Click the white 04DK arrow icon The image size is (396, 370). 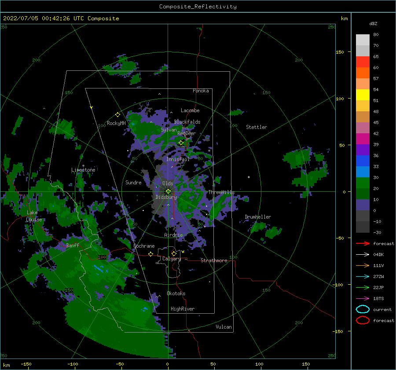(x=363, y=255)
